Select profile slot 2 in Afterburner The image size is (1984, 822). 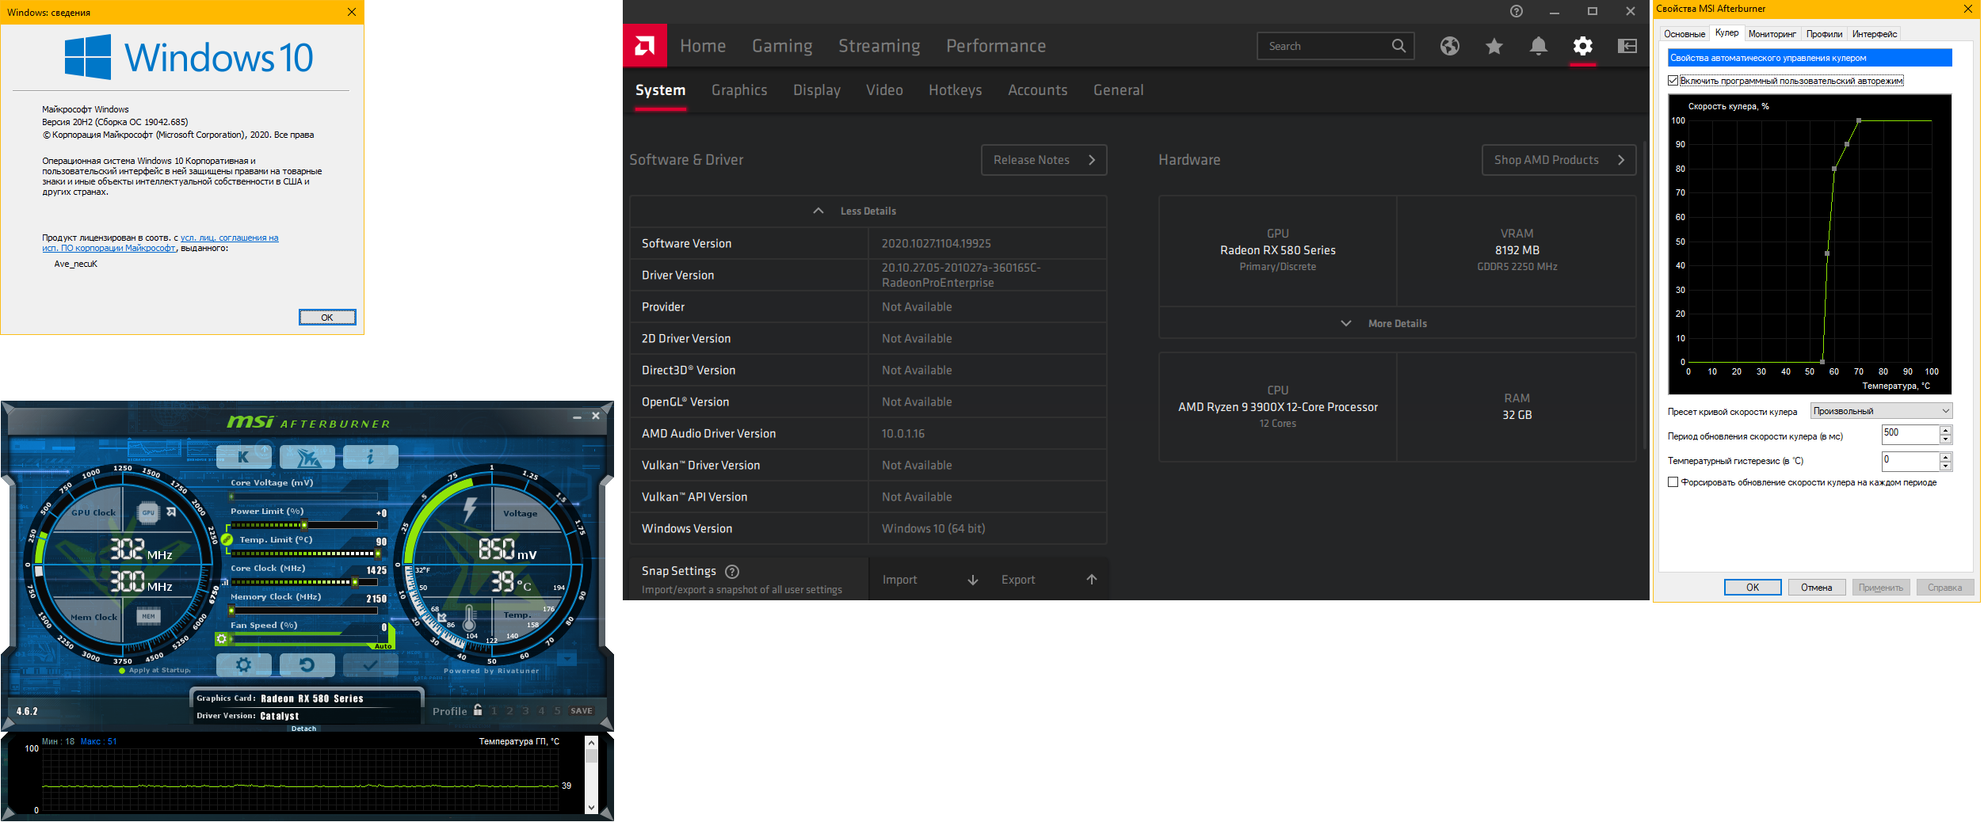pyautogui.click(x=509, y=711)
